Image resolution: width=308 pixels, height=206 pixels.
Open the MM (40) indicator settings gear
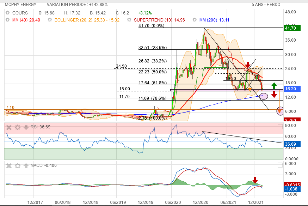pyautogui.click(x=7, y=20)
